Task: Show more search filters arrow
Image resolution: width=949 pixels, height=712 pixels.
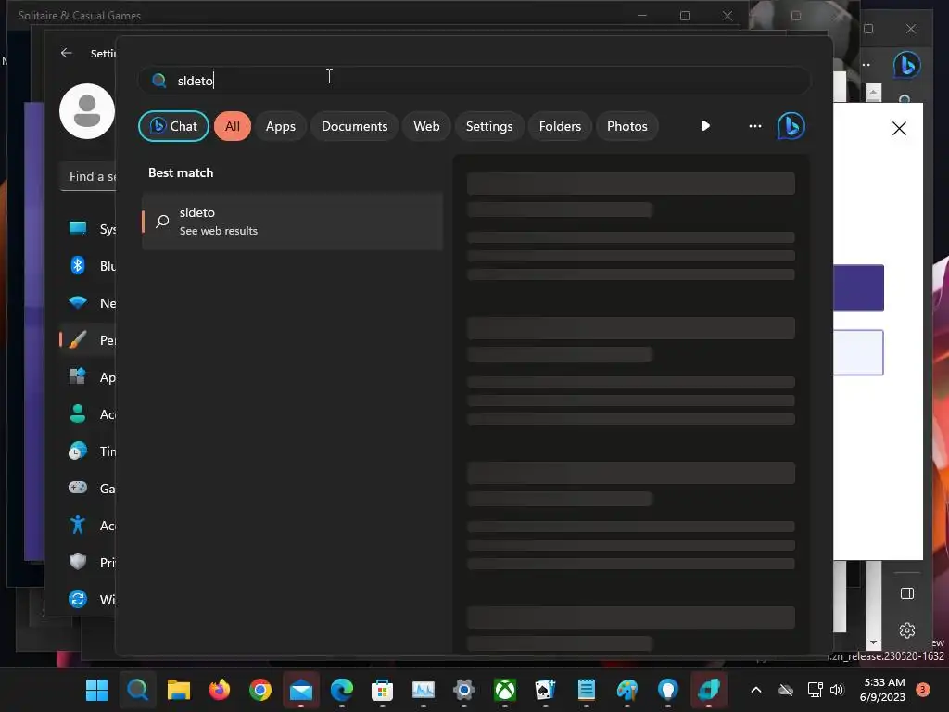Action: pos(705,126)
